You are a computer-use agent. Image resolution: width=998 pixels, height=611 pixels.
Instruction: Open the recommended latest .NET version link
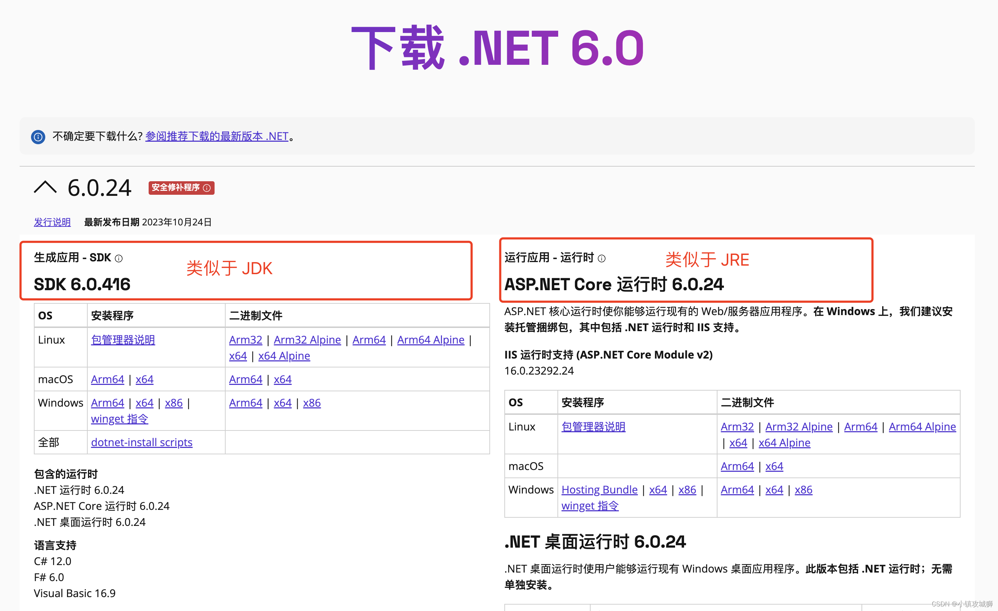(217, 136)
